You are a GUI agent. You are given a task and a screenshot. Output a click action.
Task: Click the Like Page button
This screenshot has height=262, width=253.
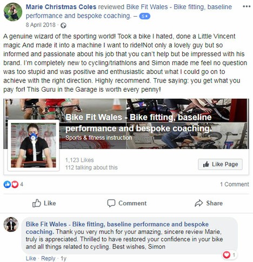220,164
